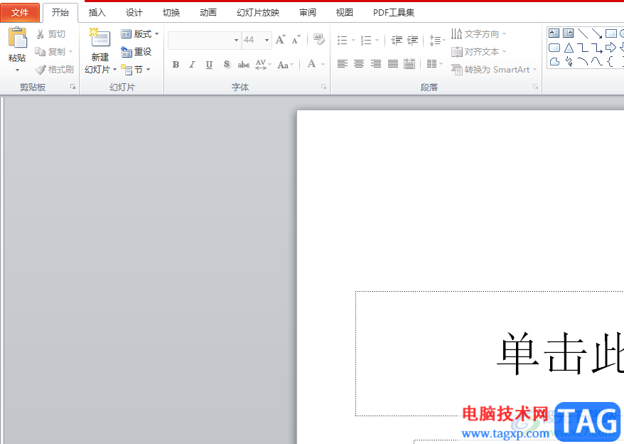This screenshot has width=624, height=444.
Task: Open the PDF工具集 tab
Action: click(394, 13)
